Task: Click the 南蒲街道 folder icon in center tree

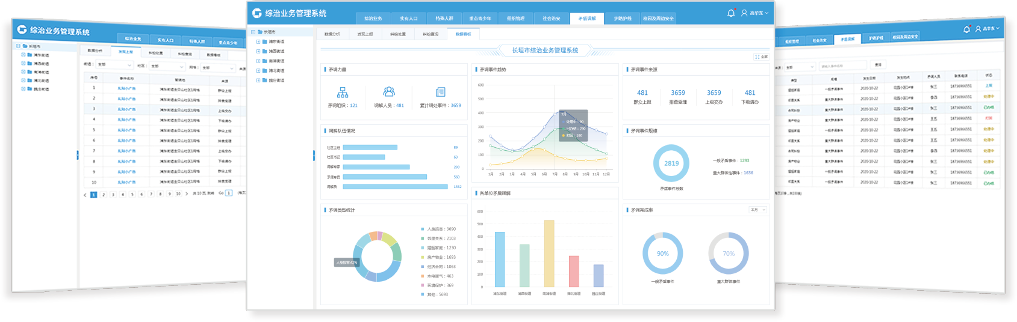Action: (x=265, y=61)
